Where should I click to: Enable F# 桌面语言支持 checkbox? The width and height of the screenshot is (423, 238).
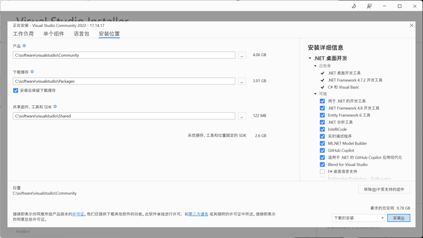click(x=322, y=171)
